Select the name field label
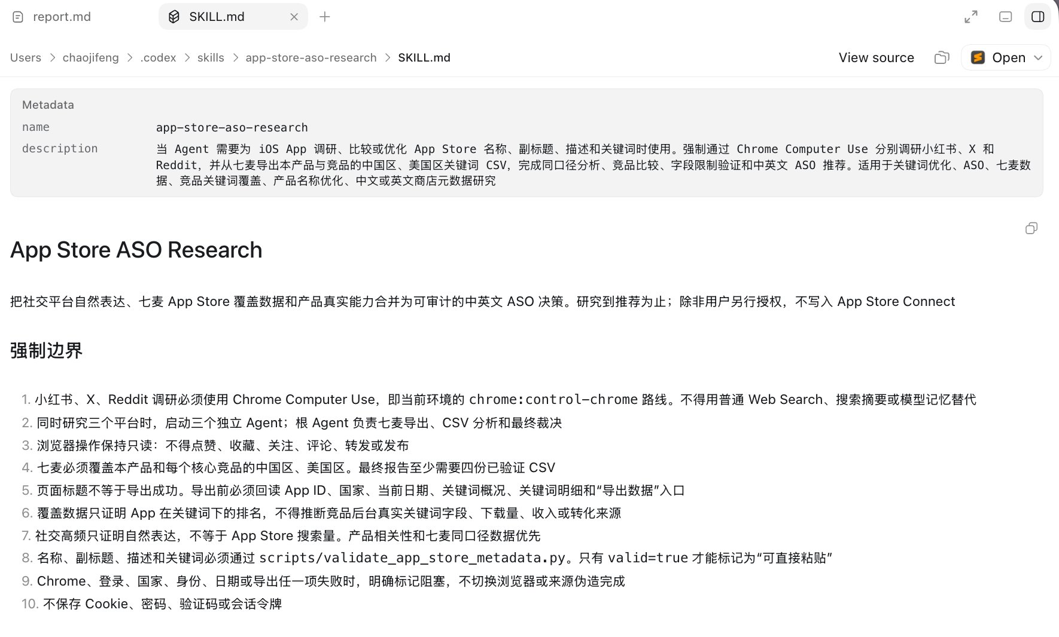This screenshot has width=1059, height=637. click(36, 127)
